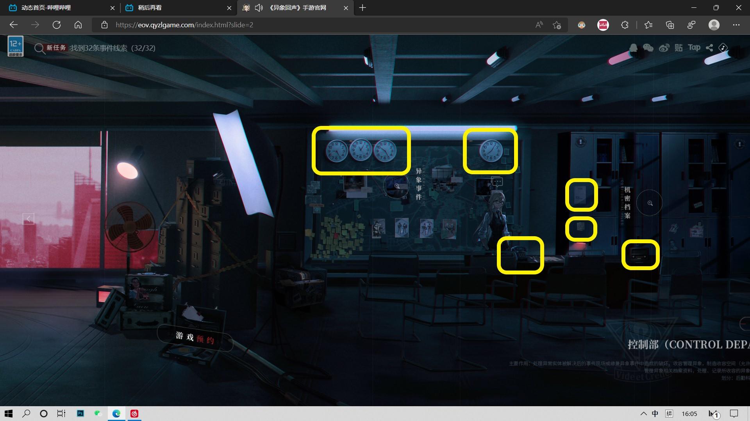Click the 游戏预约 reservation button
This screenshot has height=421, width=750.
(x=195, y=338)
